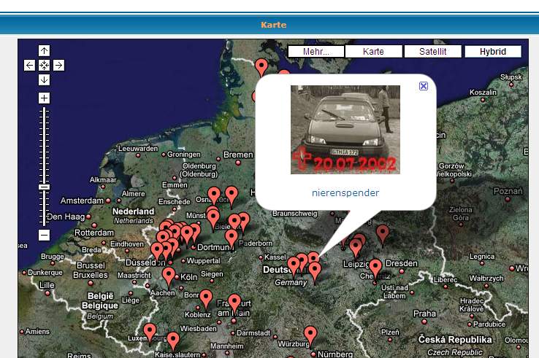This screenshot has height=358, width=539.
Task: Close the nierenspender info popup
Action: tap(424, 86)
